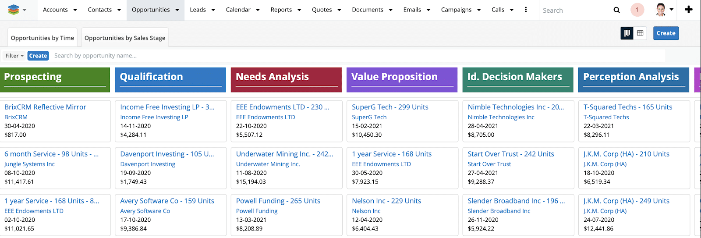Screen dimensions: 701x238
Task: Open the Contacts module
Action: 99,10
